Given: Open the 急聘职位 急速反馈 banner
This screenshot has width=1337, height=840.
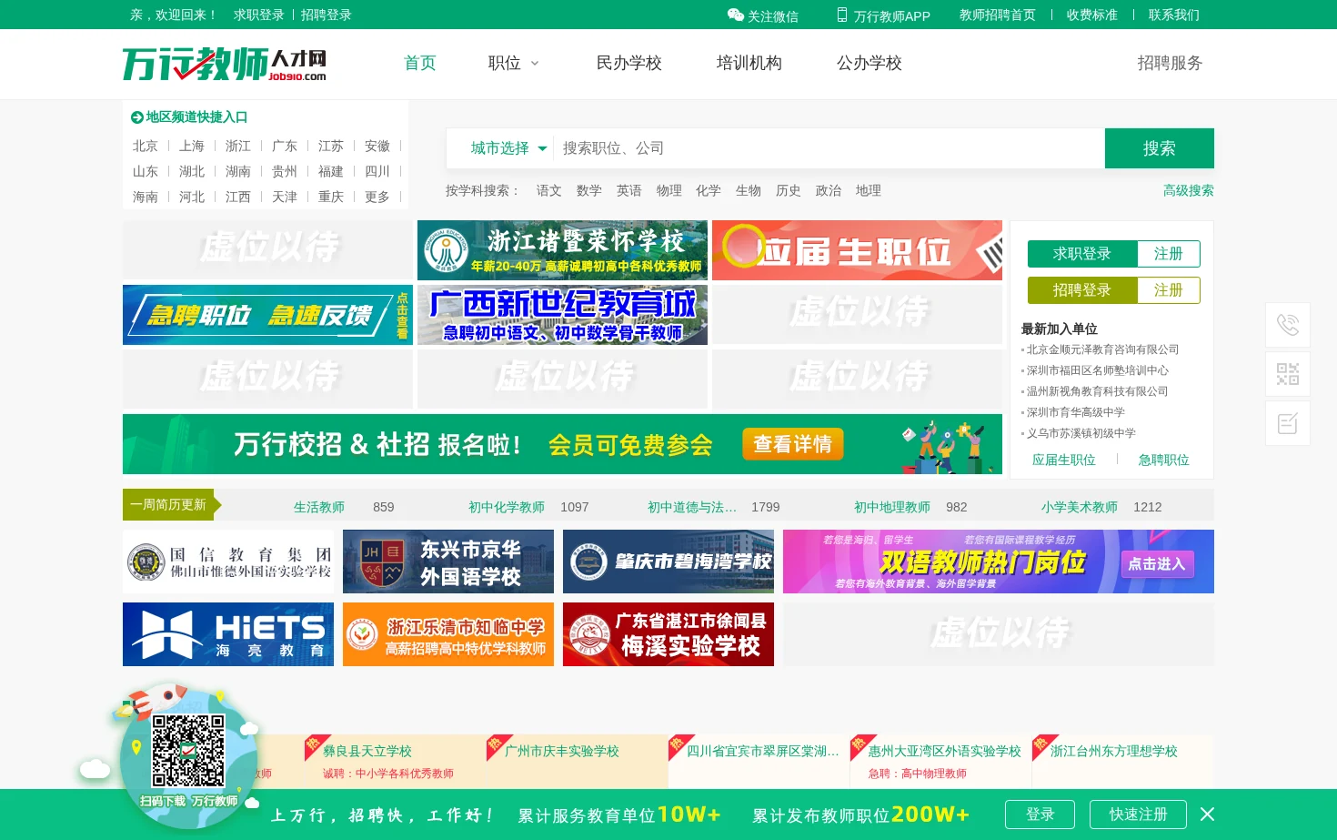Looking at the screenshot, I should point(267,315).
